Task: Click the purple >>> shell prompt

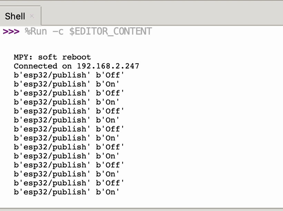Action: tap(11, 31)
